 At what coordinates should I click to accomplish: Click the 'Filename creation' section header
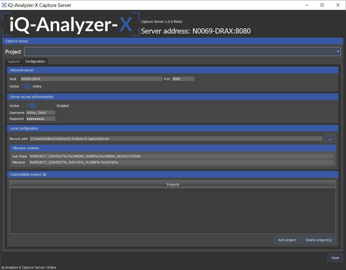click(x=173, y=148)
